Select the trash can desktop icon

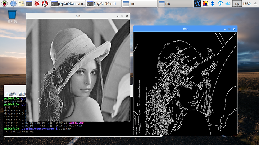(12, 16)
